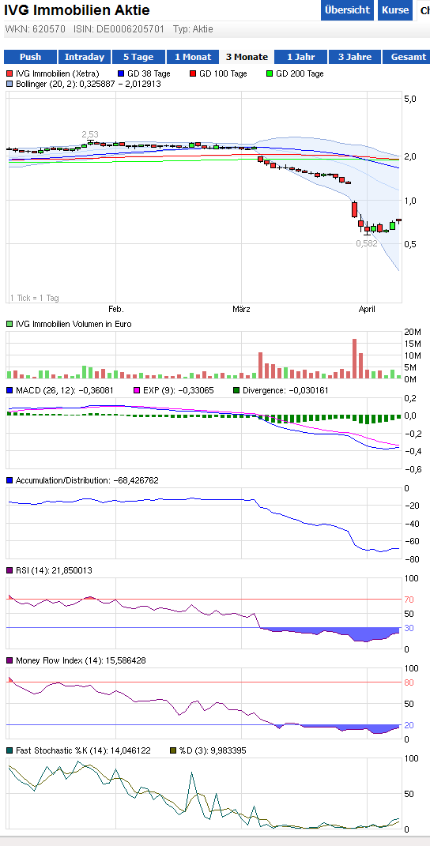Click the red GD 100 Tage swatch

tap(194, 74)
